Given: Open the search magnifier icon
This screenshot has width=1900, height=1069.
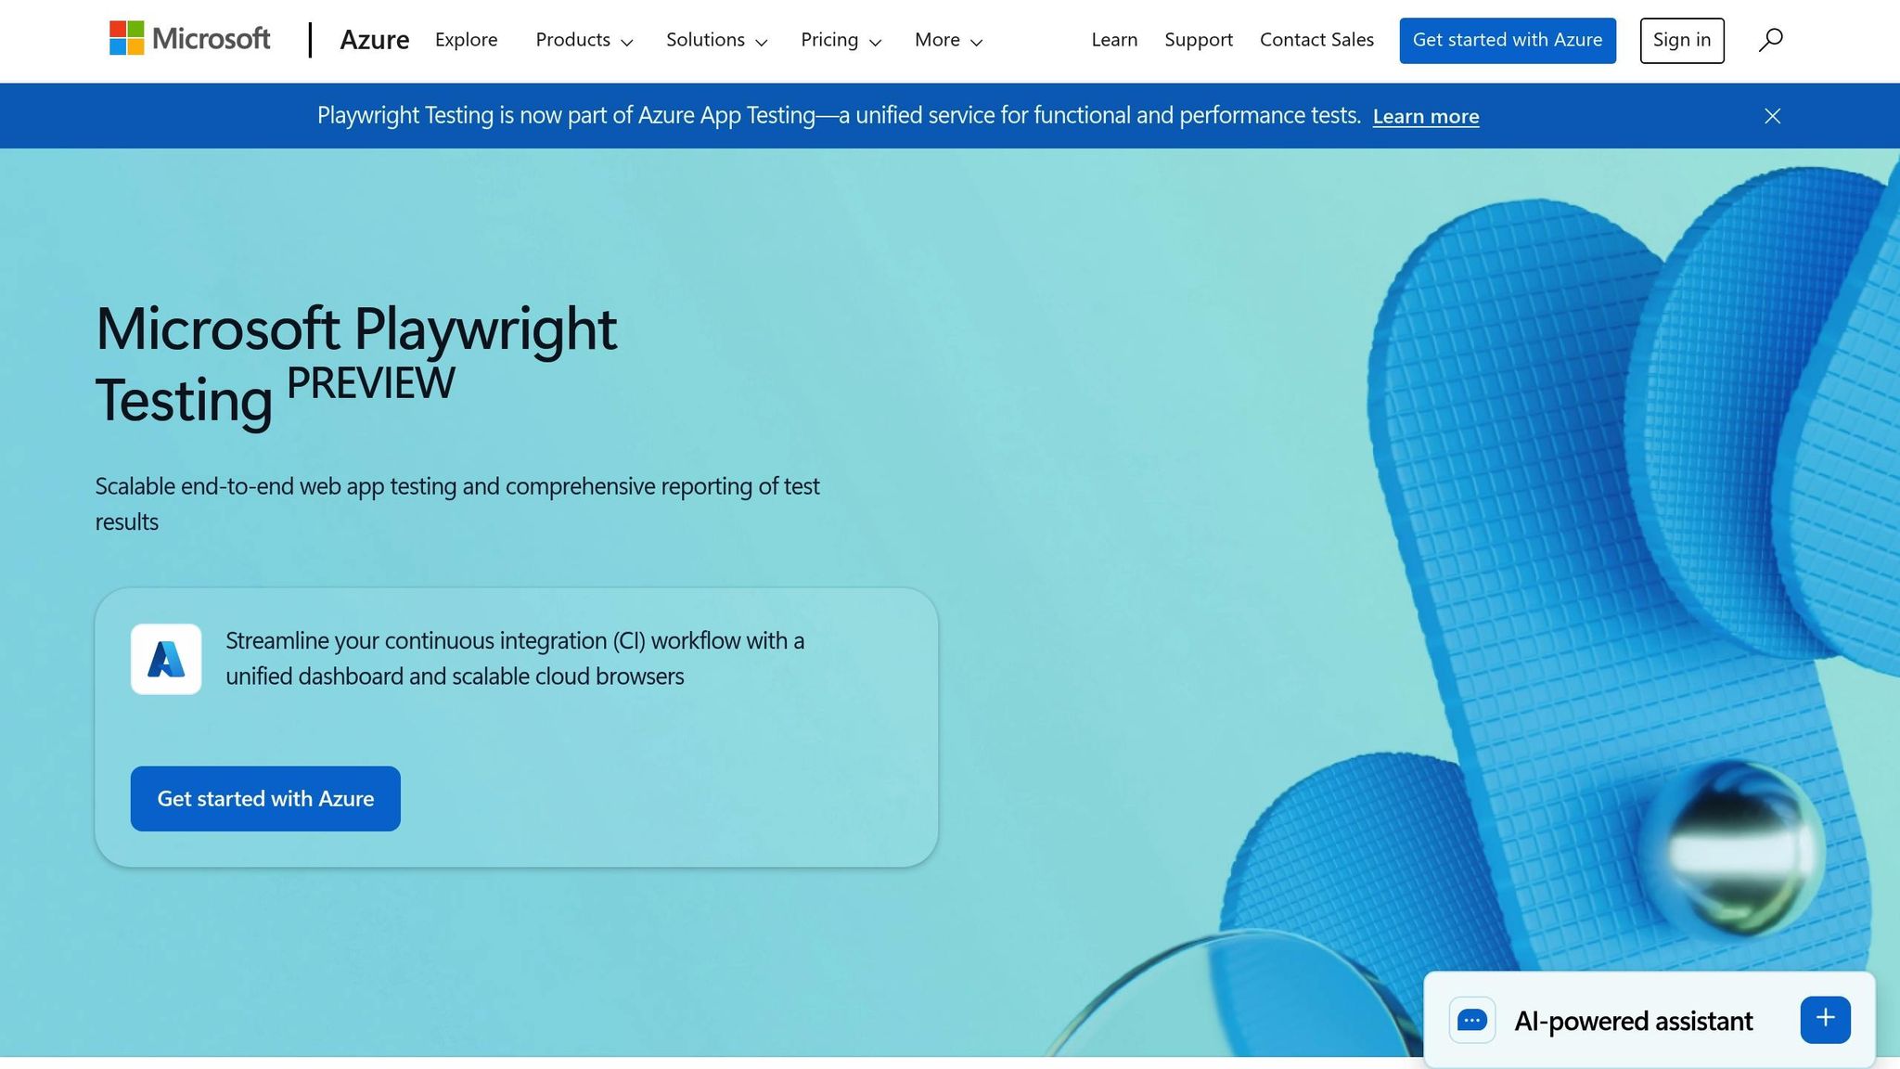Looking at the screenshot, I should click(x=1770, y=40).
